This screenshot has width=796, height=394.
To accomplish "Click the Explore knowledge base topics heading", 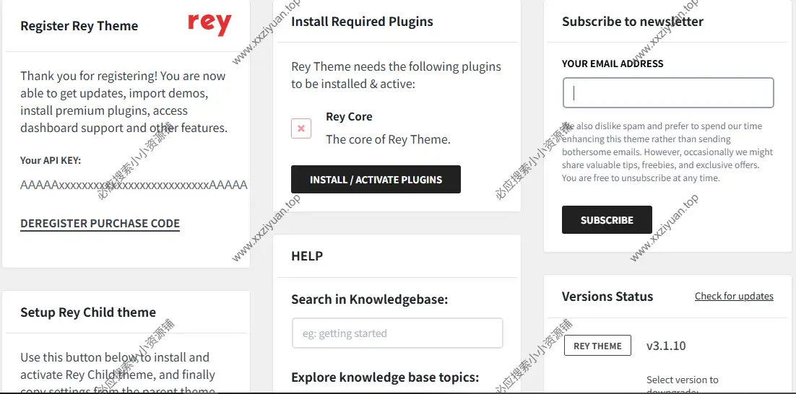I will 384,377.
